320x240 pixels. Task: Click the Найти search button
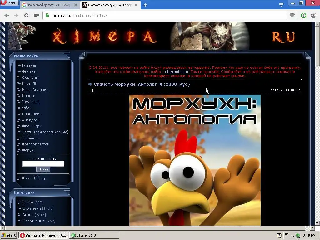pos(43,169)
